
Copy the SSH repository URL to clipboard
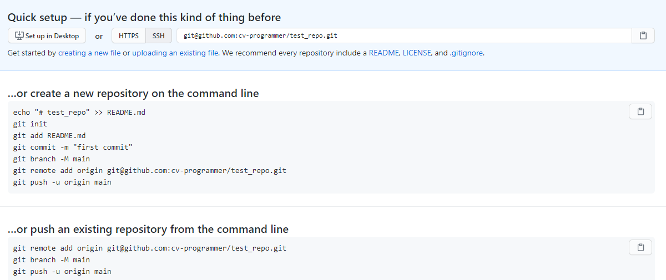[x=643, y=35]
